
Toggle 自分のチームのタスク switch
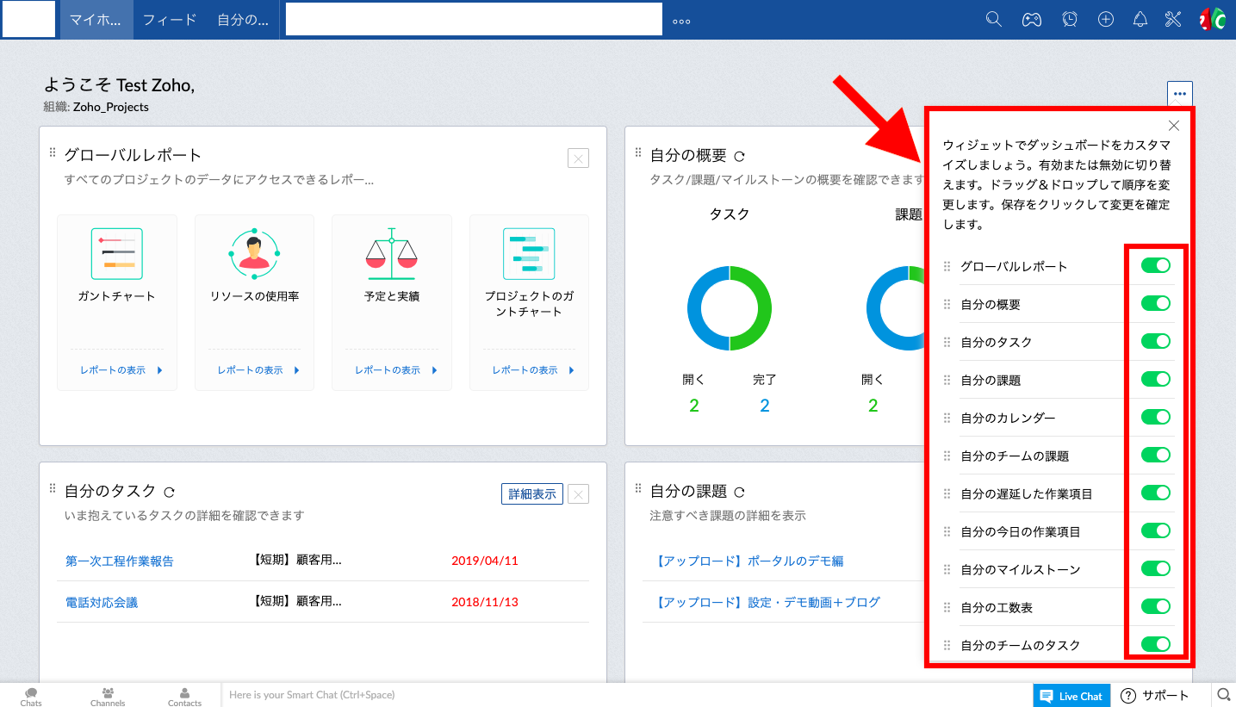click(x=1156, y=644)
